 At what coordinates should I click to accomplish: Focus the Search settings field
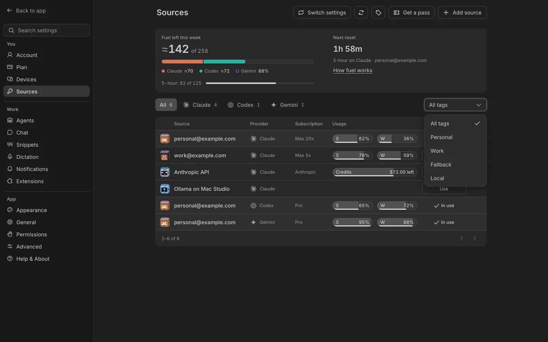coord(46,30)
